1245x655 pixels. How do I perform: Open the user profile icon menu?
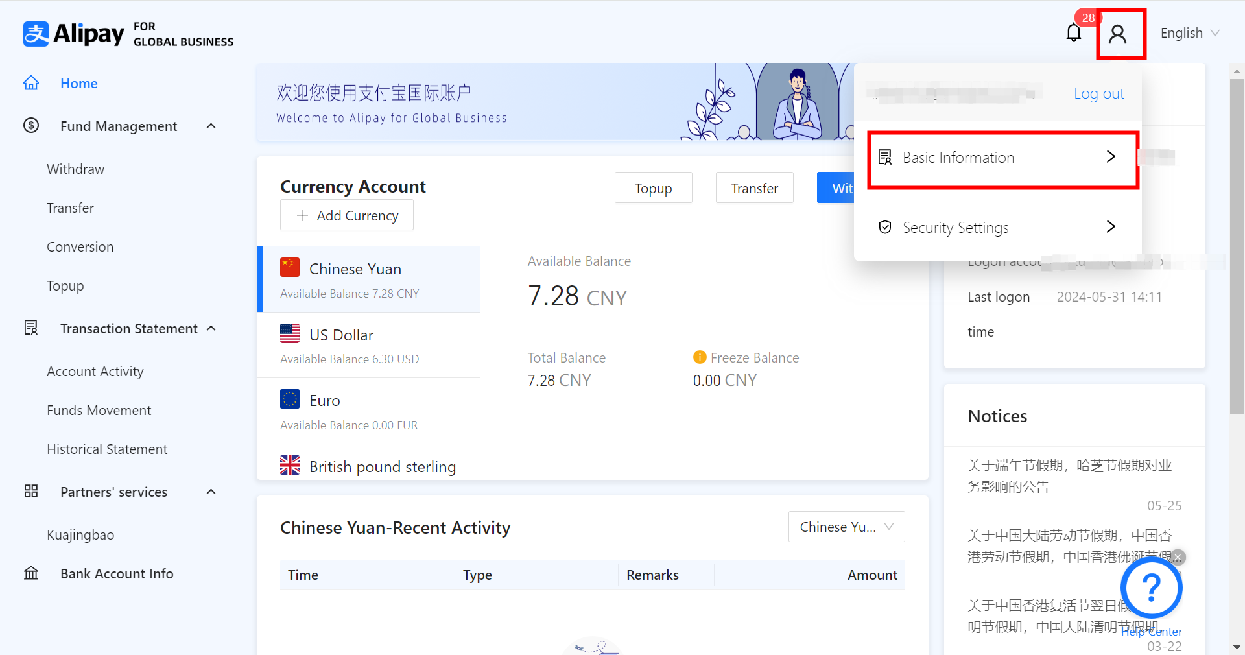pos(1117,34)
